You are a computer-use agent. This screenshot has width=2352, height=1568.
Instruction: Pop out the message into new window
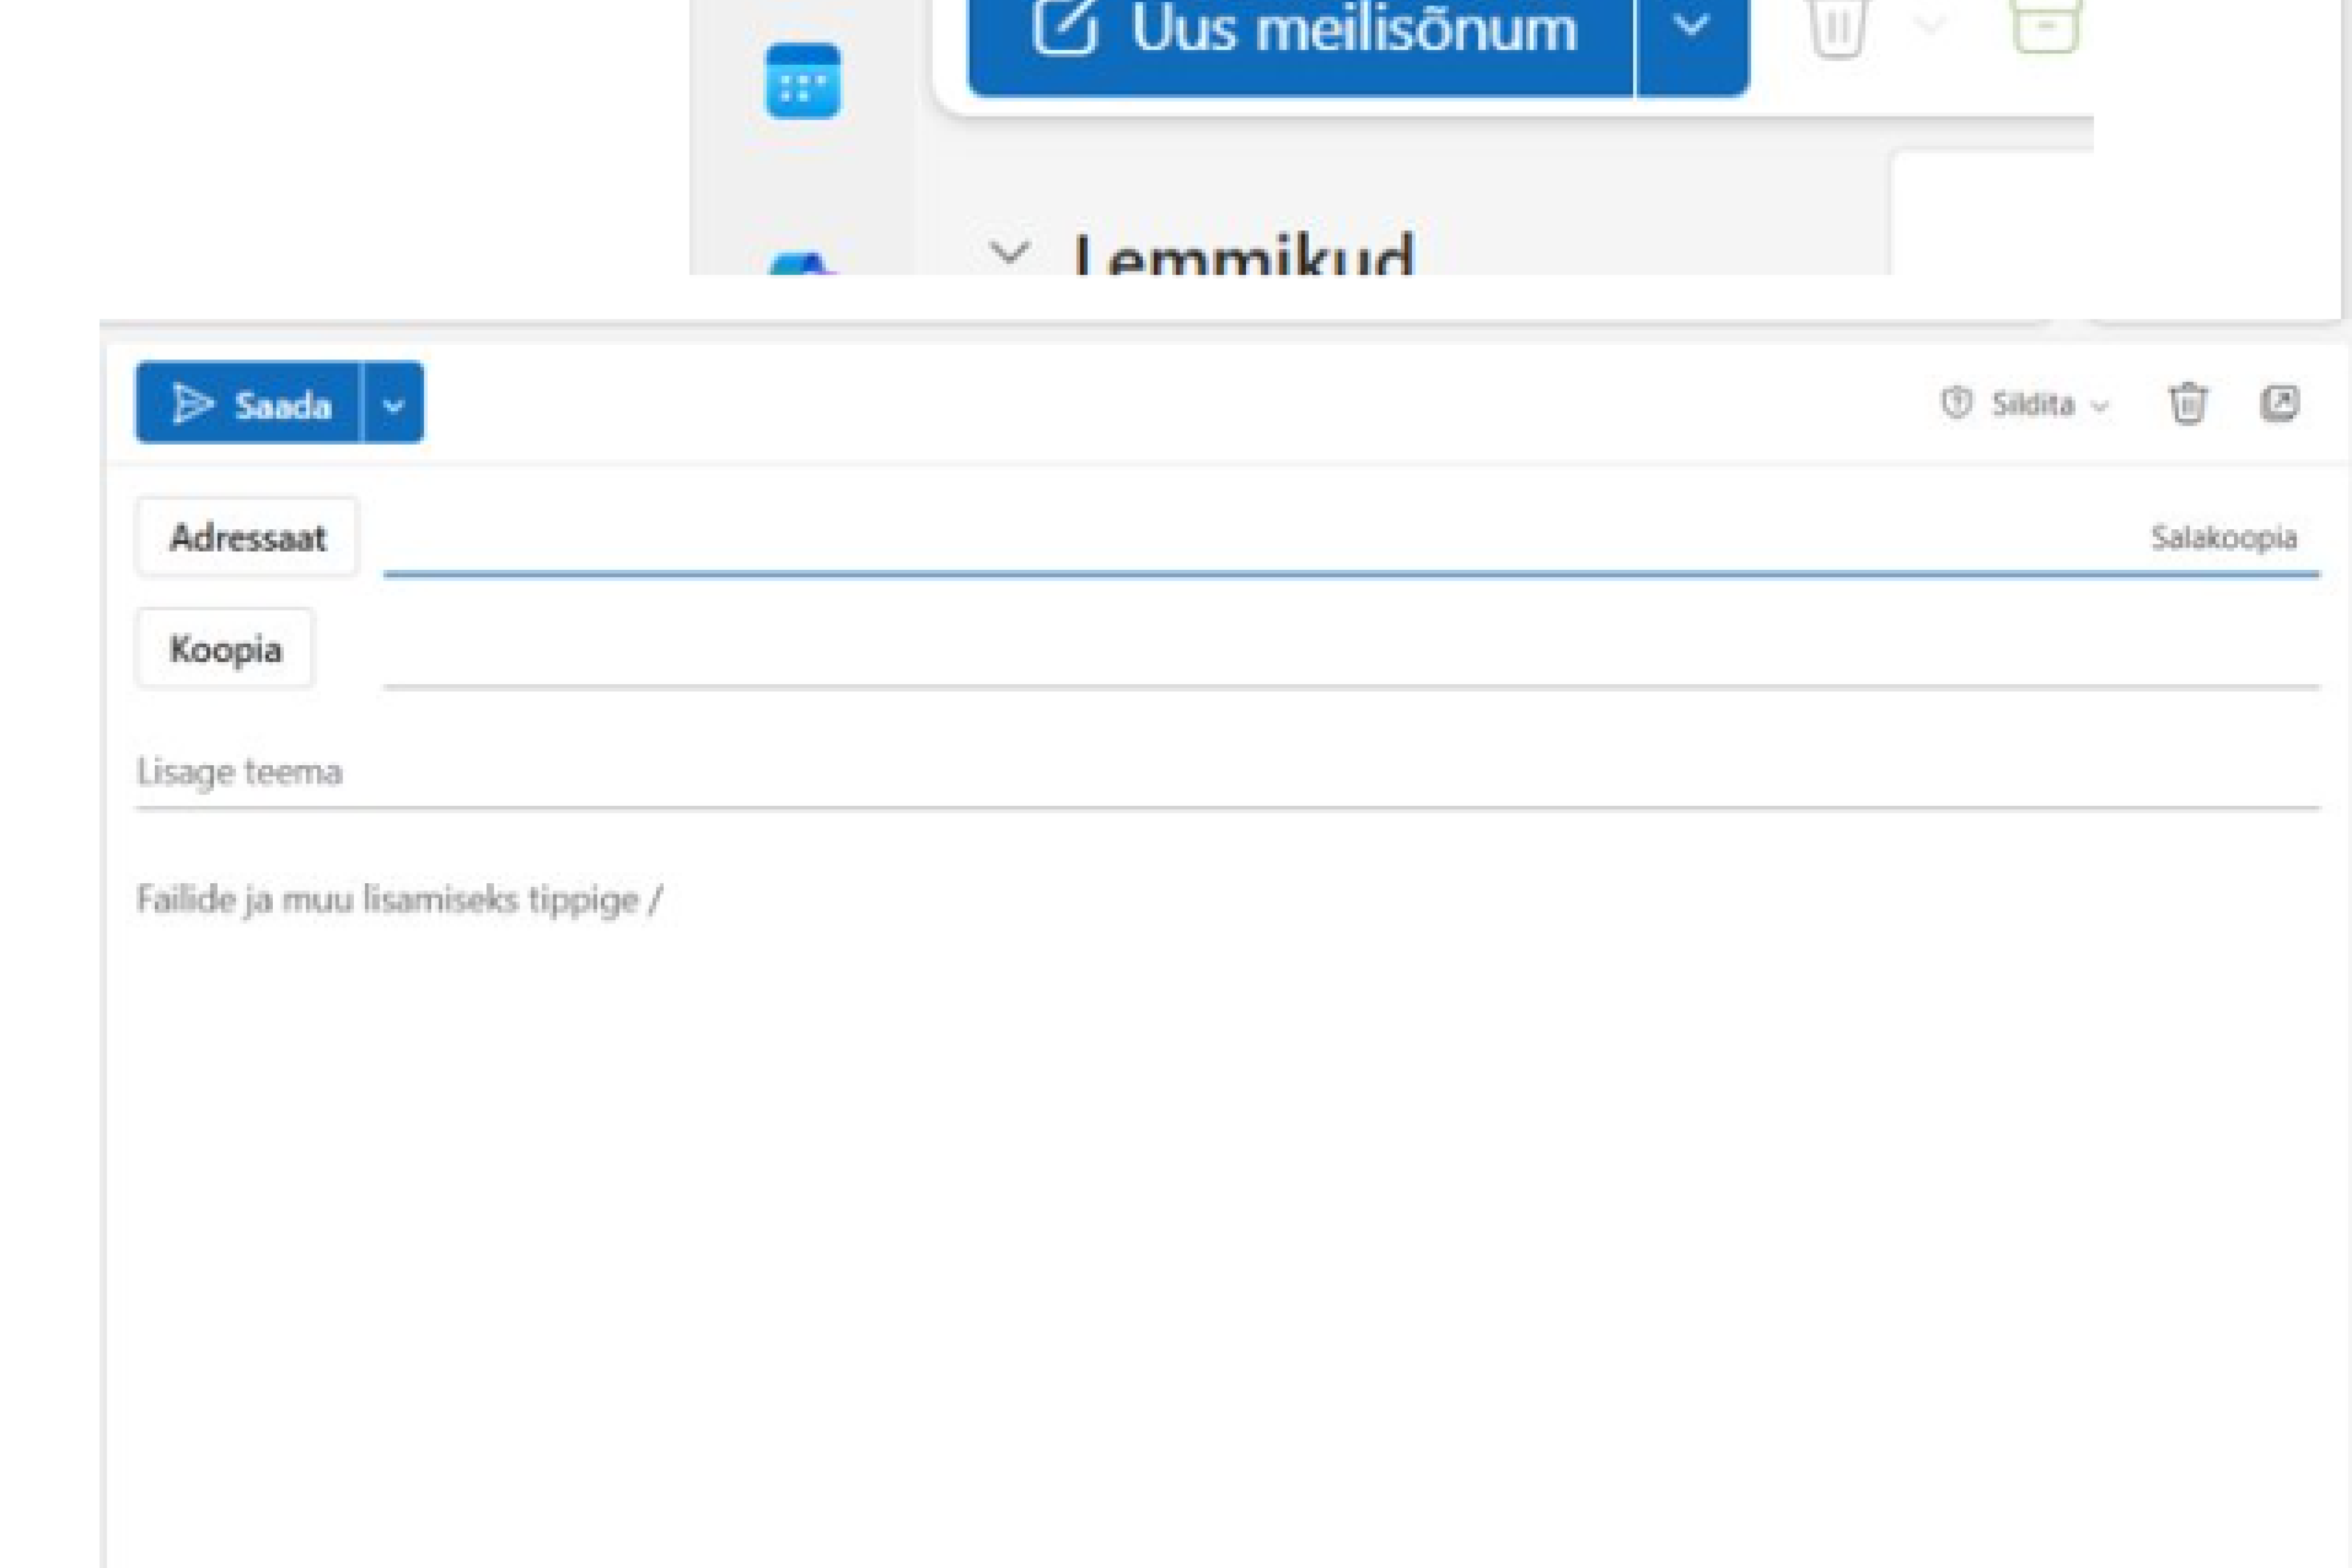pos(2280,404)
